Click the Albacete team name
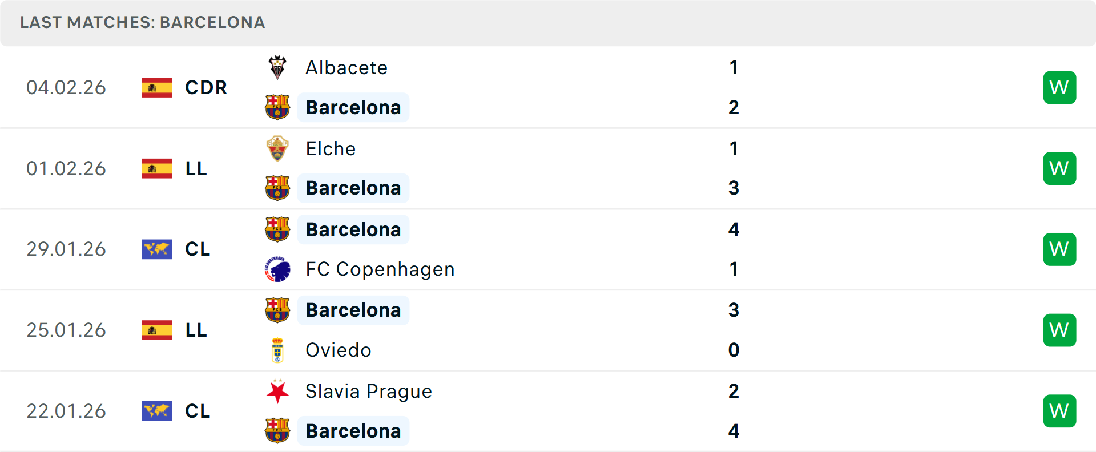The height and width of the screenshot is (452, 1096). click(x=346, y=67)
